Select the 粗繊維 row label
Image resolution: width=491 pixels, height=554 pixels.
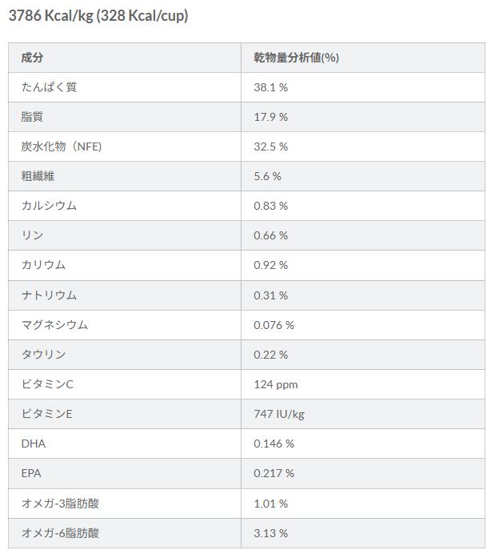38,176
